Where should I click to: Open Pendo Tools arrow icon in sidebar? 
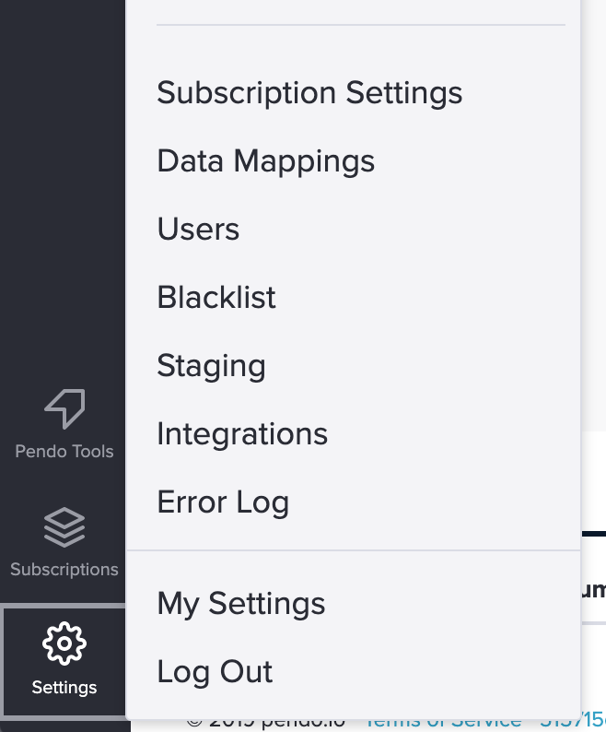(x=64, y=408)
